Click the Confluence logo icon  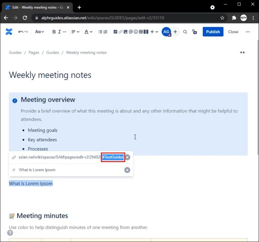pos(9,32)
